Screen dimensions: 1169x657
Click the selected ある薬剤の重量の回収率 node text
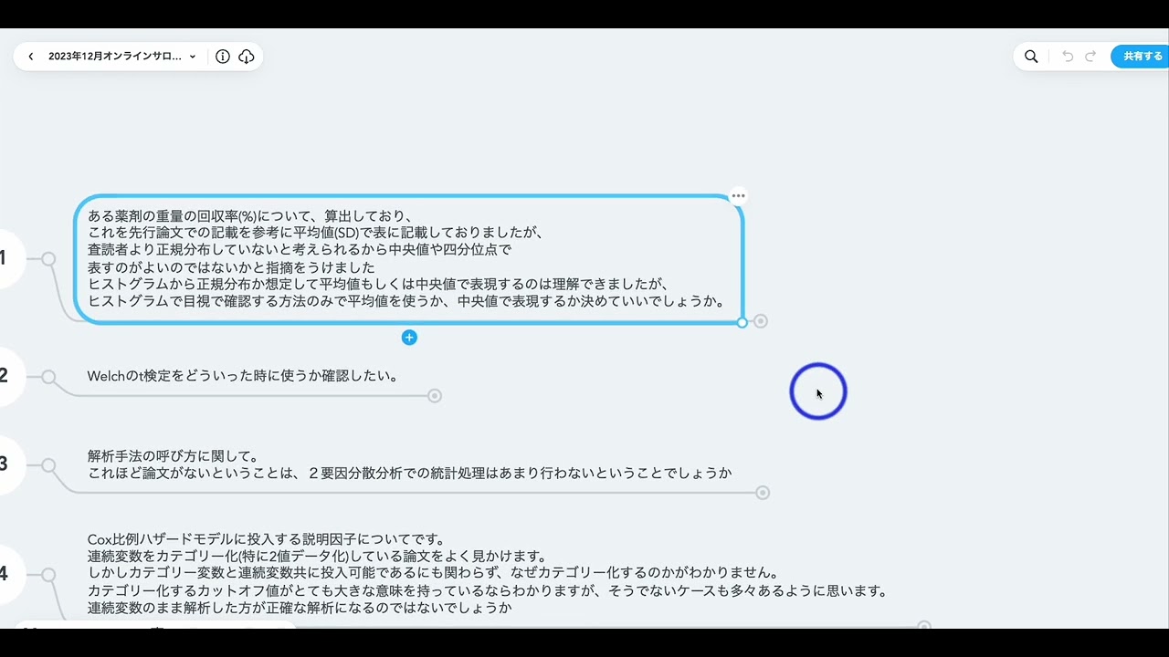[x=406, y=258]
